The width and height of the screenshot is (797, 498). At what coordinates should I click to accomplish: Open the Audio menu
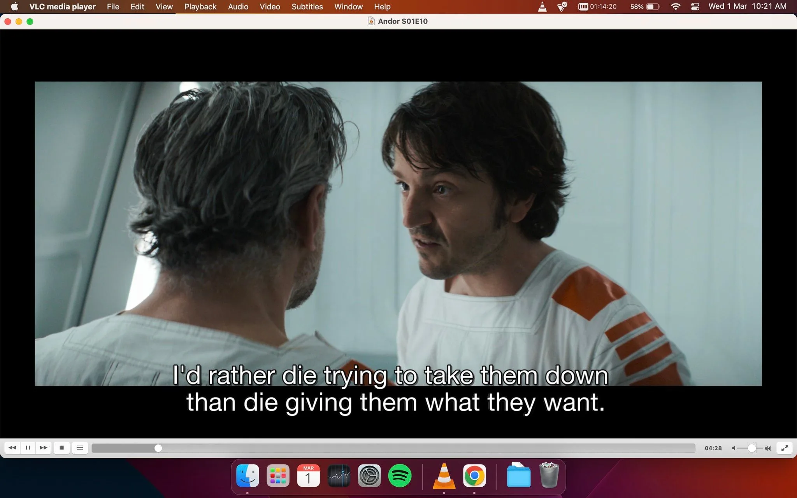point(238,7)
